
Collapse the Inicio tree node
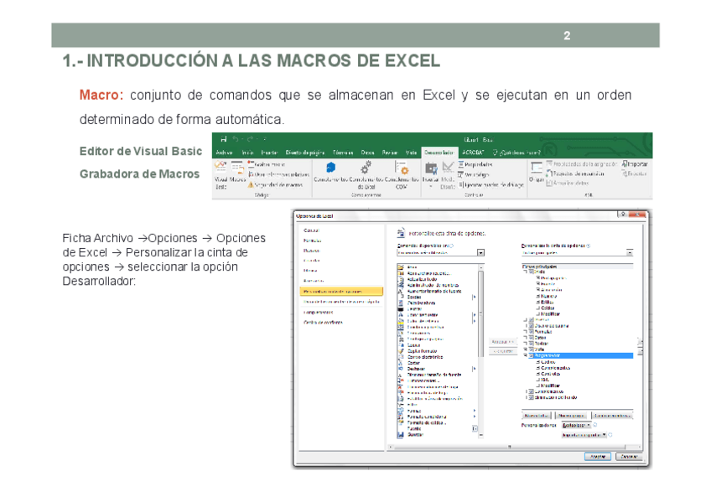point(526,272)
